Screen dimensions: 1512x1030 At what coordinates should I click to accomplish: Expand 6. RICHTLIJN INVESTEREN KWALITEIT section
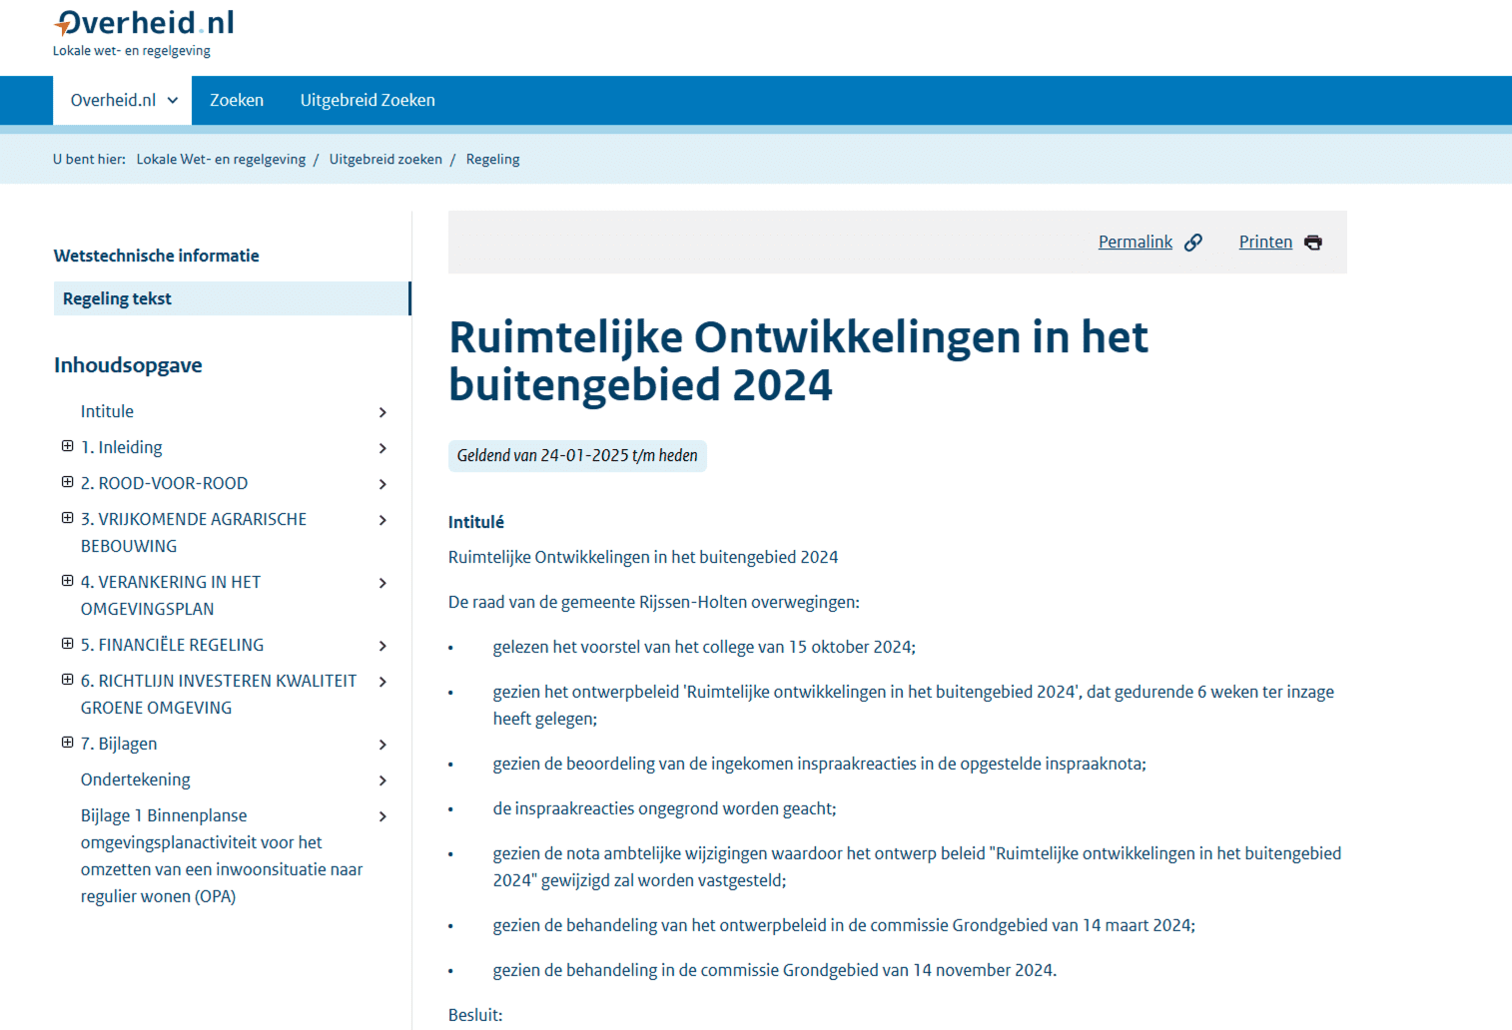[68, 680]
